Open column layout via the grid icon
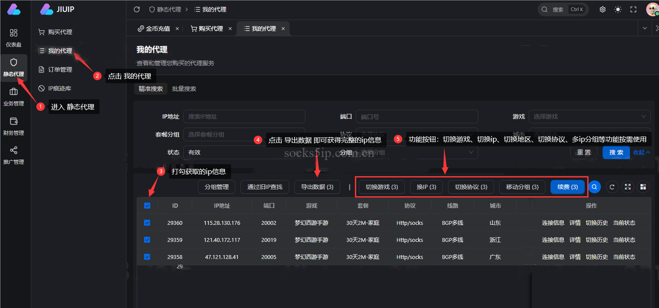 click(643, 187)
